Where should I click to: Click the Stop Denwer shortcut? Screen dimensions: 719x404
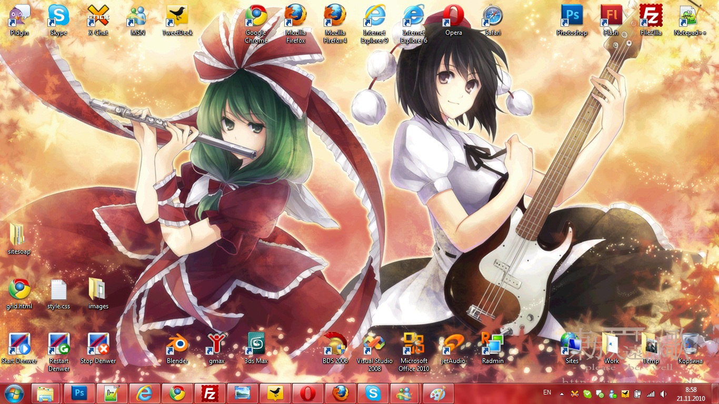tap(98, 349)
